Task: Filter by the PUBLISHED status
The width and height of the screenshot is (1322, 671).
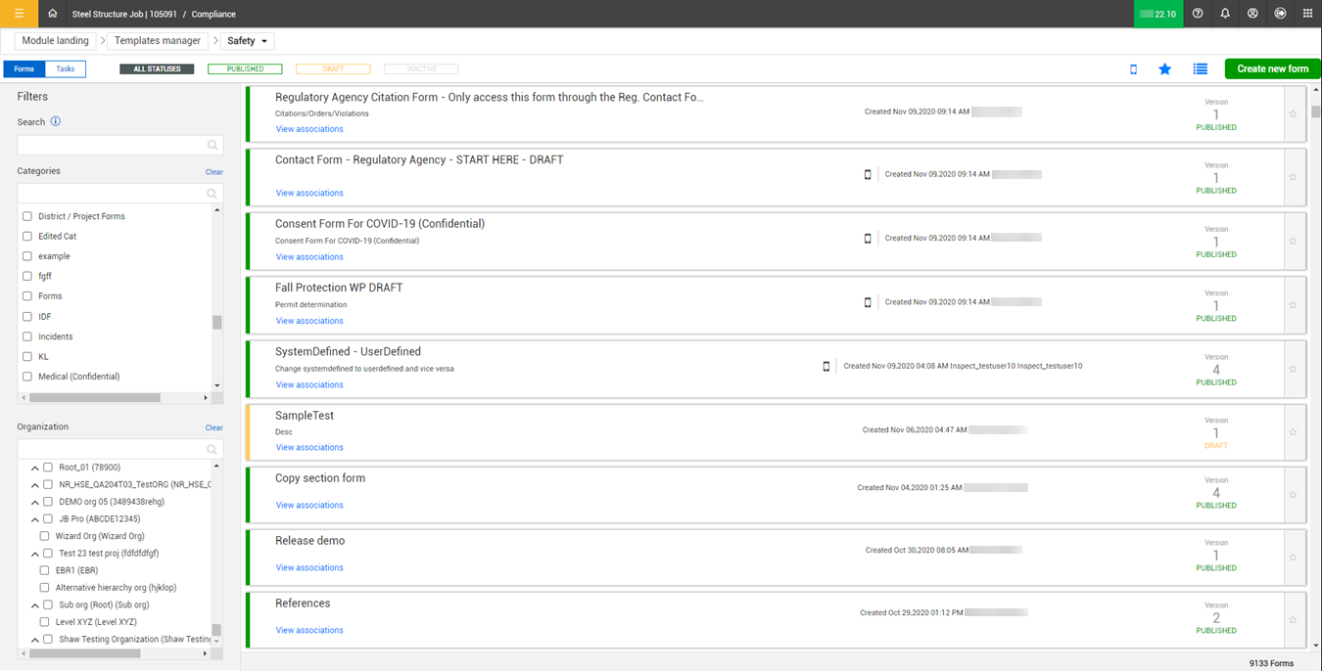Action: click(x=245, y=69)
